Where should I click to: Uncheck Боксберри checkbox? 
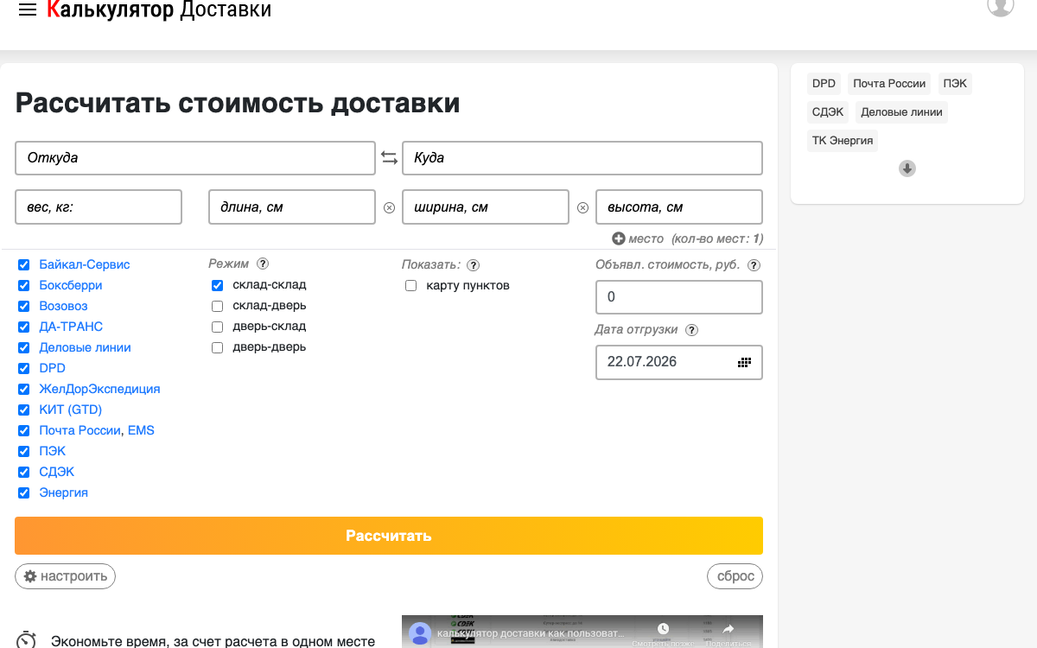point(24,285)
